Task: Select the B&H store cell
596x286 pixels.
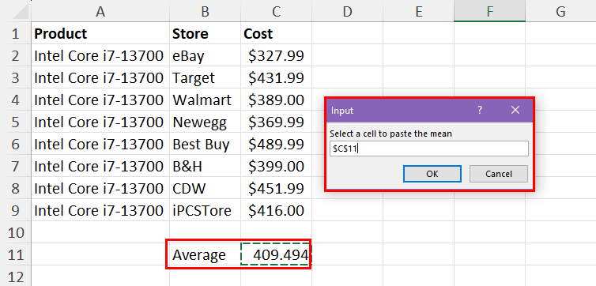Action: 205,166
